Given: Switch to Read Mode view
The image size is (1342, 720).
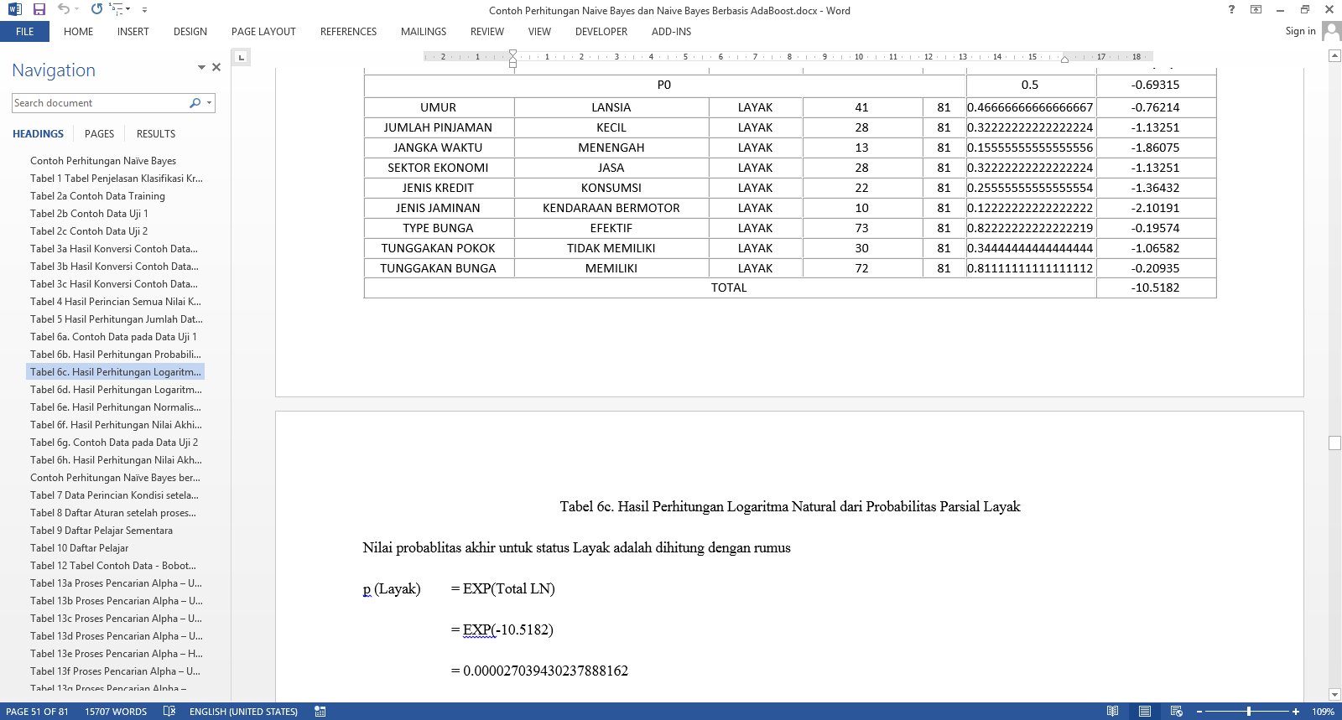Looking at the screenshot, I should [x=1112, y=711].
